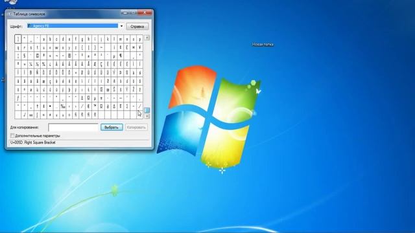This screenshot has height=233, width=415.
Task: Click the font combo box arrow
Action: [121, 26]
